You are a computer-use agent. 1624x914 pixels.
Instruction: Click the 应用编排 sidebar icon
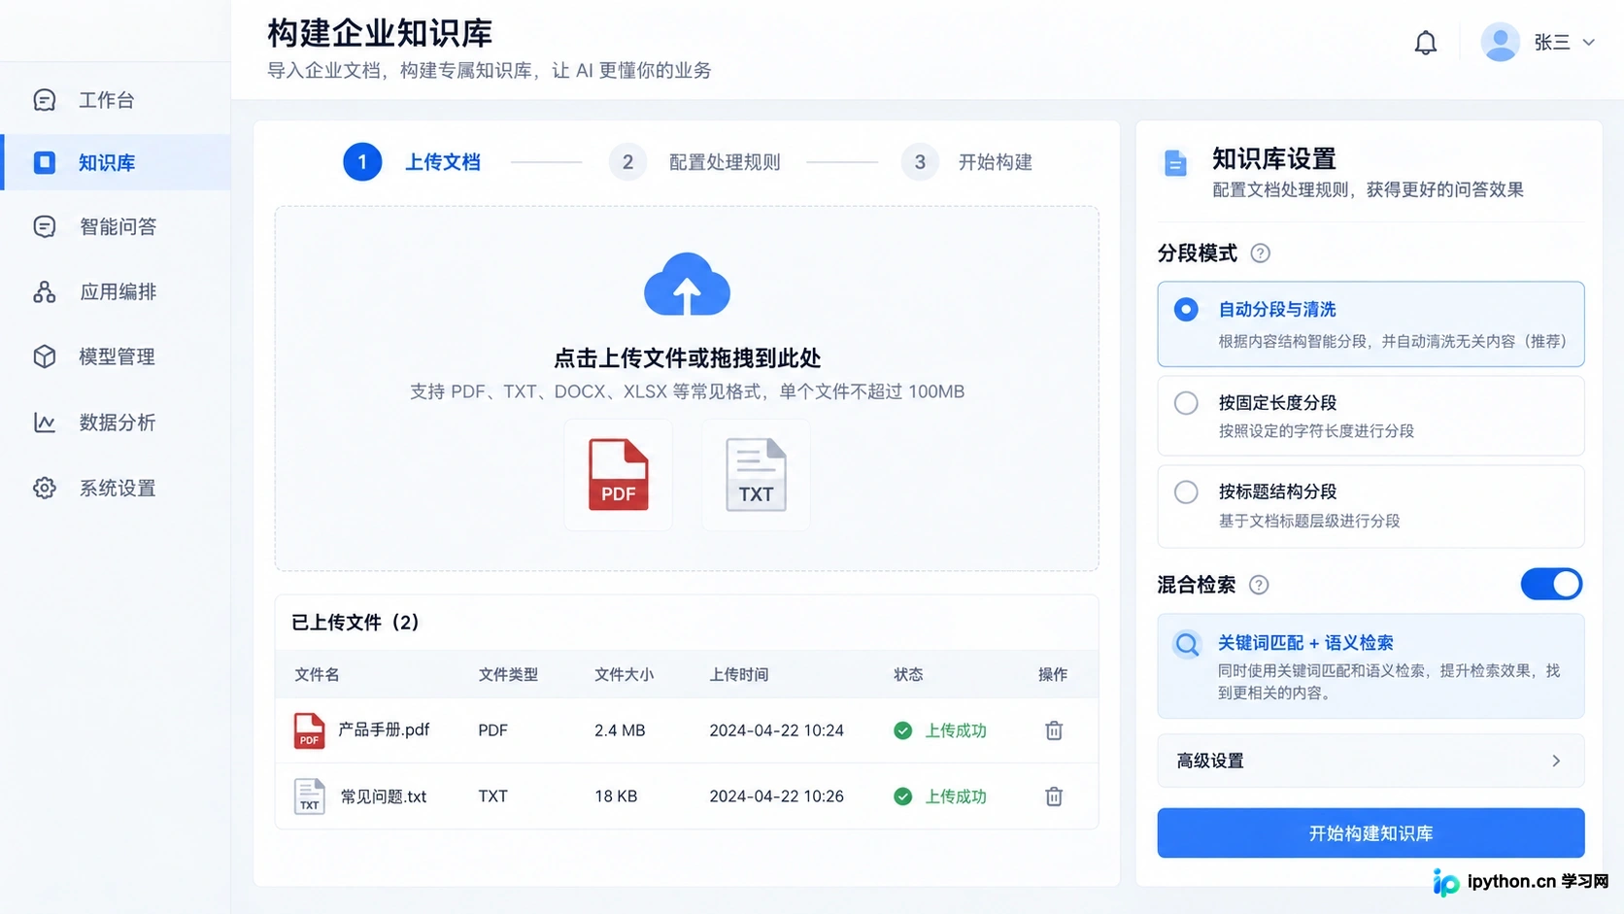pyautogui.click(x=45, y=291)
